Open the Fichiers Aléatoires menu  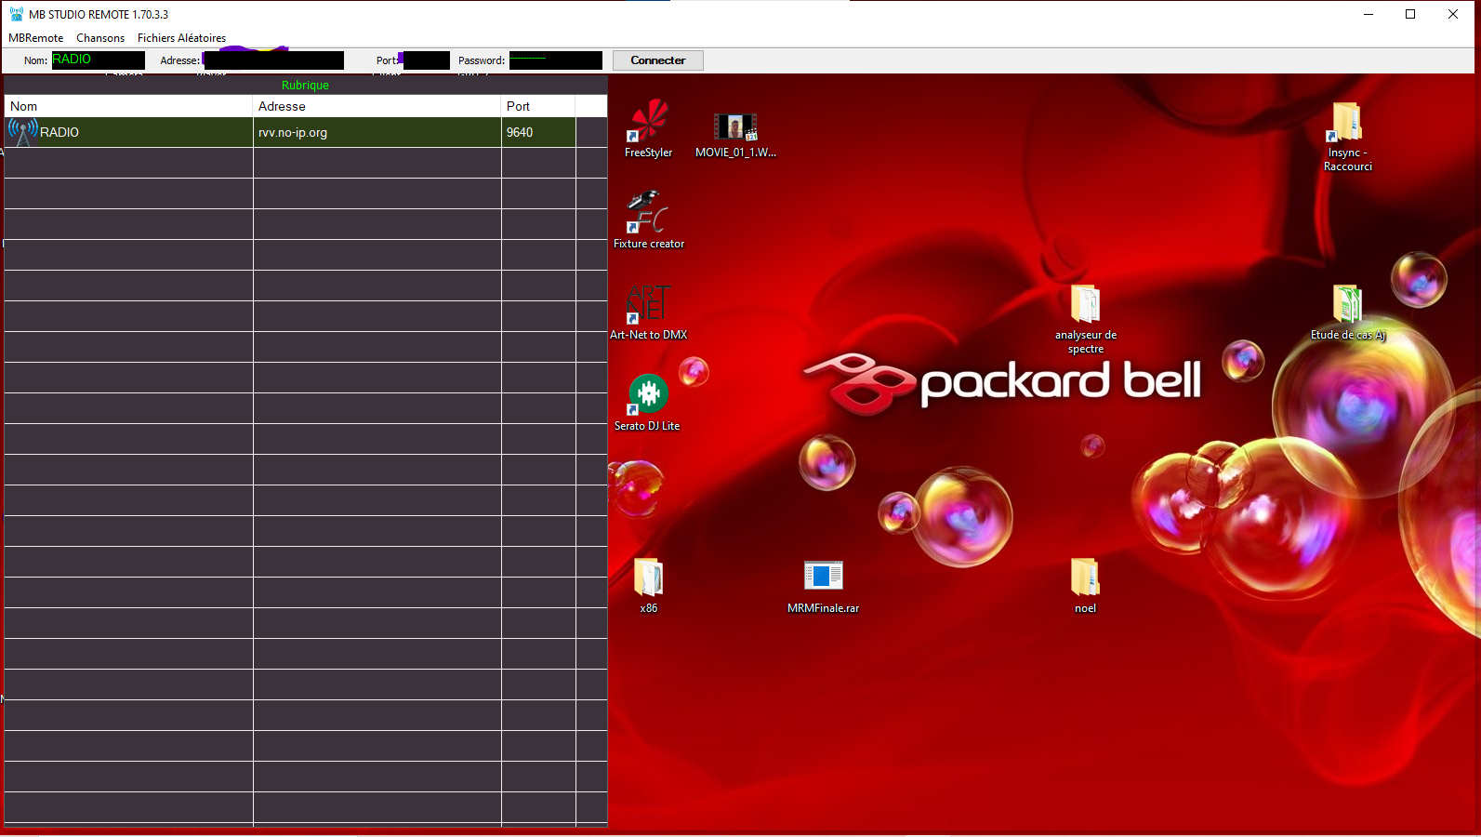click(181, 38)
